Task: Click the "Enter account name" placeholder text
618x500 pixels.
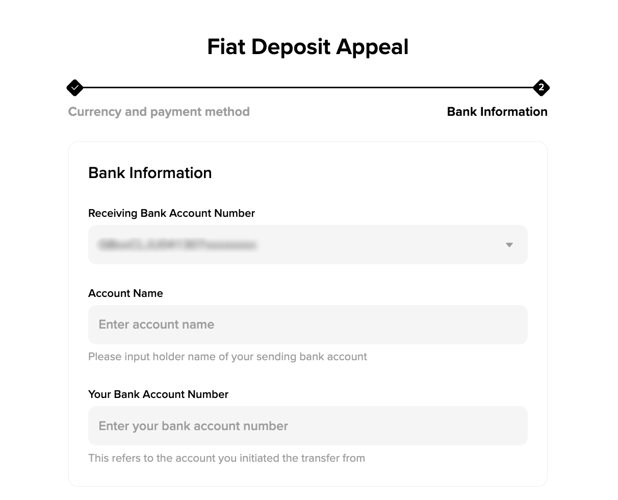Action: click(x=156, y=324)
